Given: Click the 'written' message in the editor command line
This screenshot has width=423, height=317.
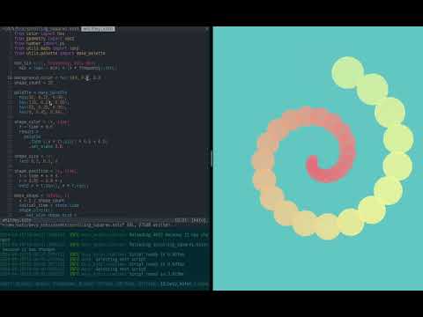Looking at the screenshot, I should (x=161, y=225).
